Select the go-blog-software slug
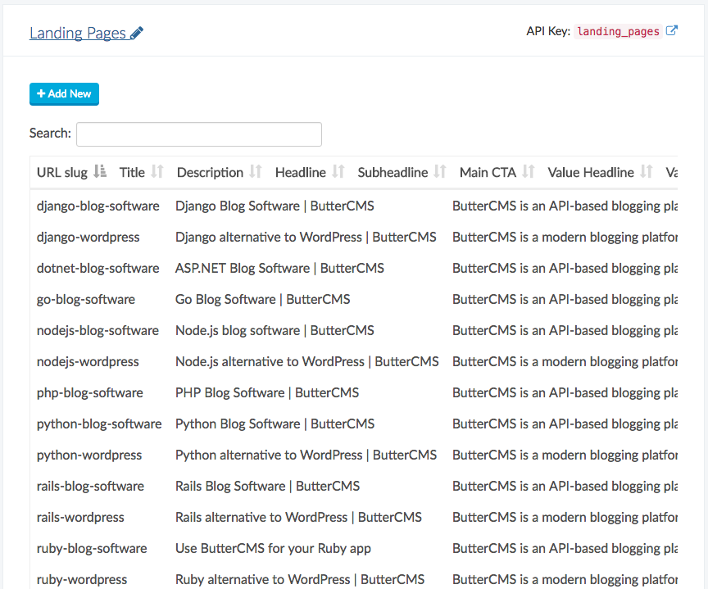The image size is (708, 589). pyautogui.click(x=86, y=299)
